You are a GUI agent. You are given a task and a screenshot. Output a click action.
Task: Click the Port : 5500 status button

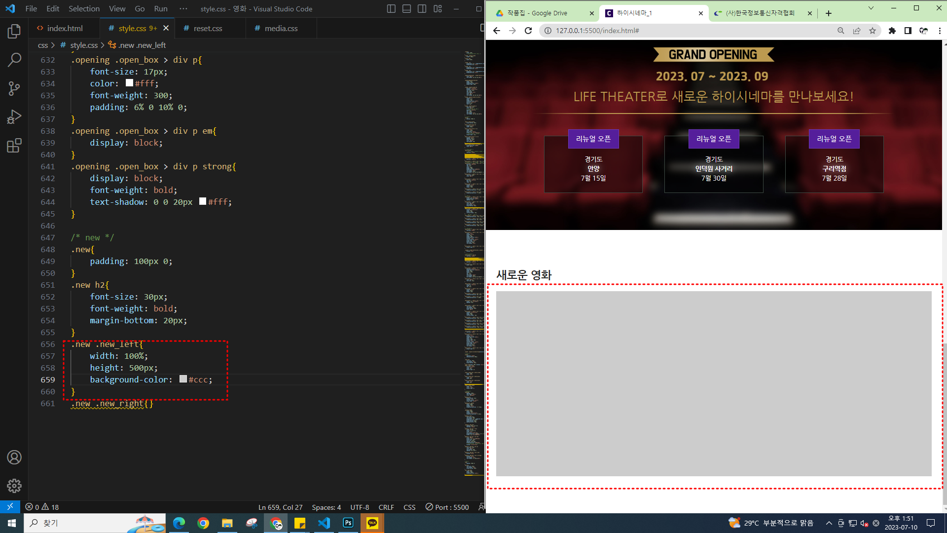[x=447, y=507]
